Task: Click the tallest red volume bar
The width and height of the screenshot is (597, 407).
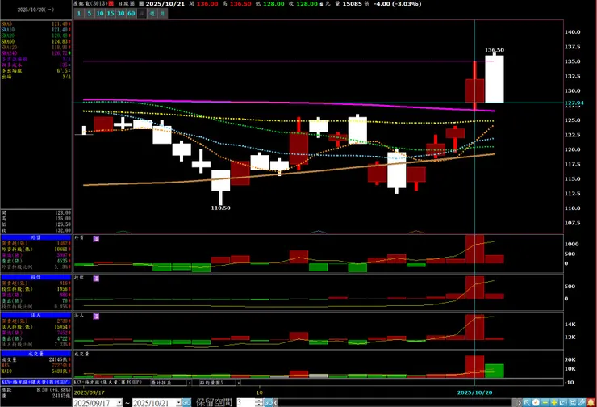Action: pyautogui.click(x=474, y=367)
